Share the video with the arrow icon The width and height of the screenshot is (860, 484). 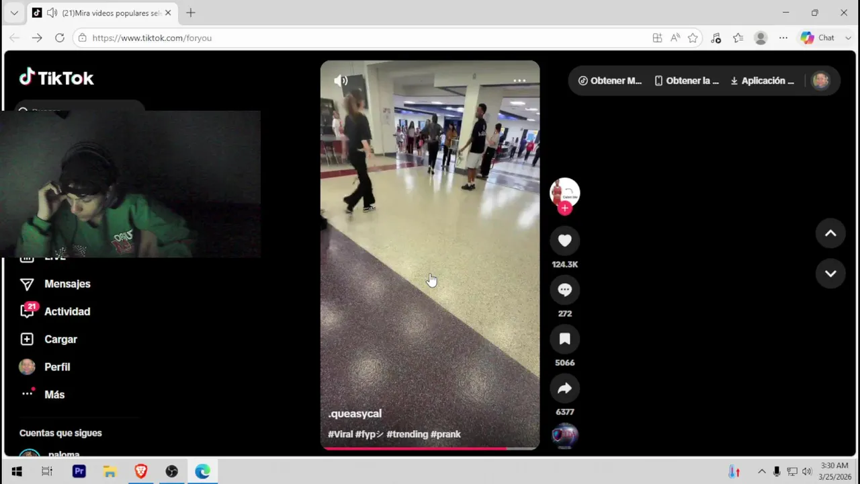(565, 388)
